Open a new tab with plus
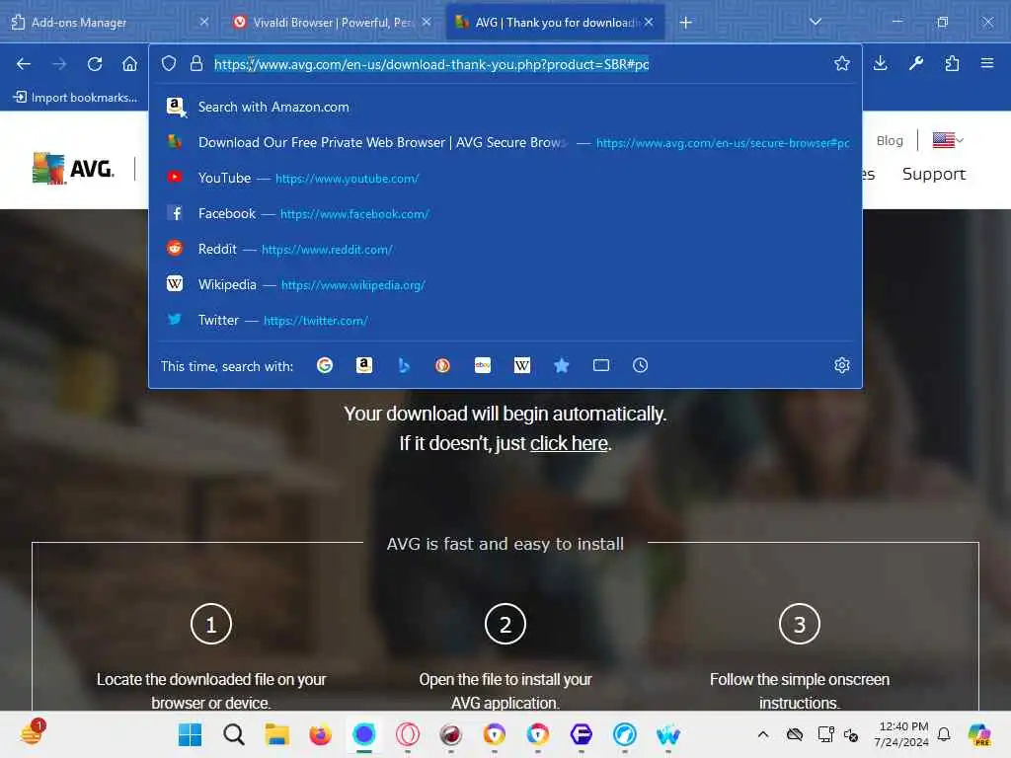The image size is (1011, 758). tap(685, 23)
